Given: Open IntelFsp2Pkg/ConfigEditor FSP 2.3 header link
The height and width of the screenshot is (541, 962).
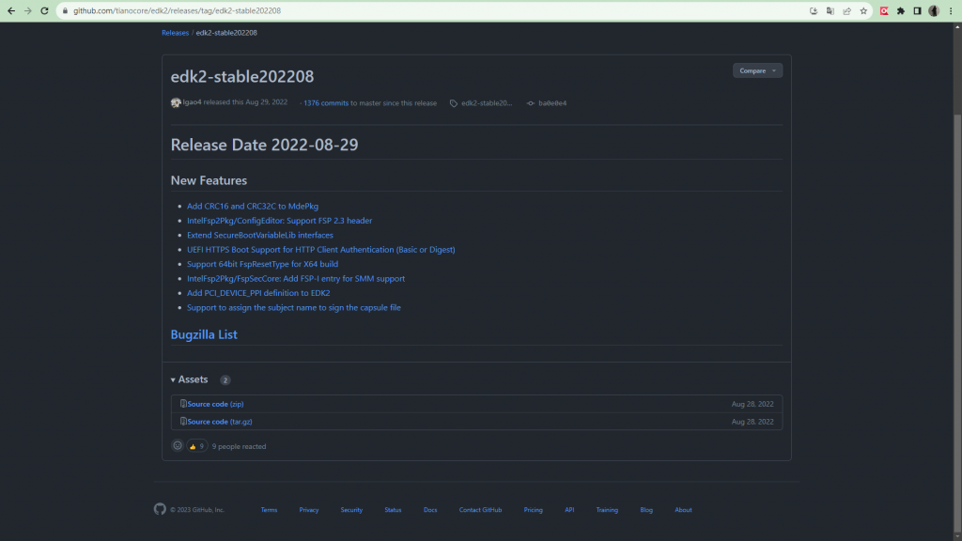Looking at the screenshot, I should 279,220.
